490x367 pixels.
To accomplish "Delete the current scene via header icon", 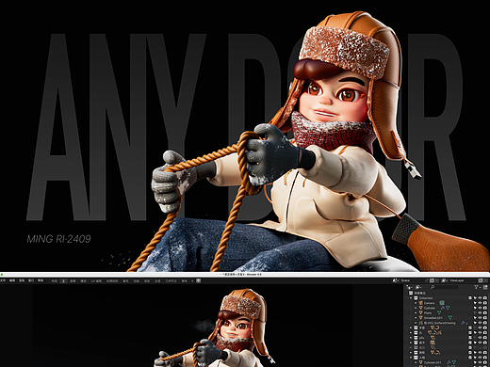I will pyautogui.click(x=437, y=280).
